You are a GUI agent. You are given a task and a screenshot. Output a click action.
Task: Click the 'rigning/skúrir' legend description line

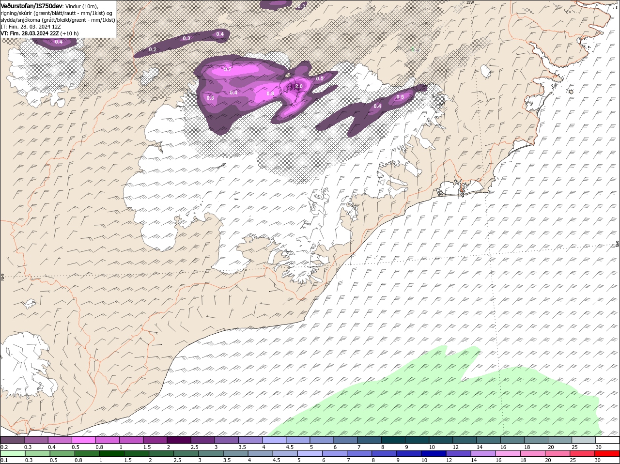point(56,13)
